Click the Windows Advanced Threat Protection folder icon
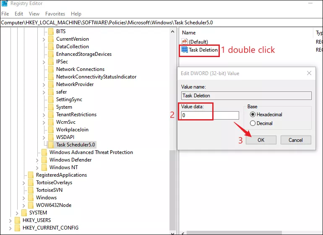This screenshot has height=235, width=323. pyautogui.click(x=44, y=152)
